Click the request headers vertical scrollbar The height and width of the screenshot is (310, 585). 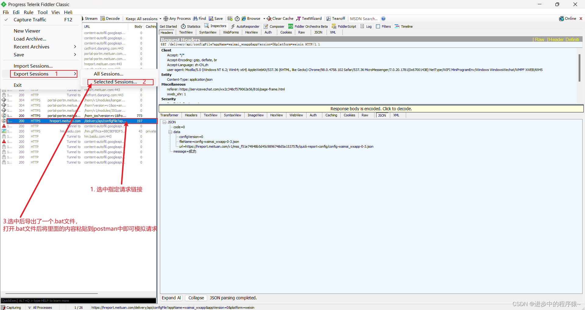tap(579, 68)
